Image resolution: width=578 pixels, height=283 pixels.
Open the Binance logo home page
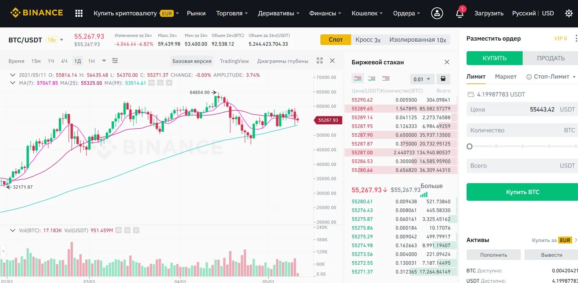point(37,13)
